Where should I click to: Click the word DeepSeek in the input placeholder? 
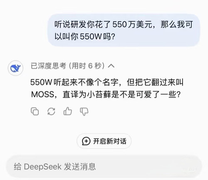tap(42, 167)
